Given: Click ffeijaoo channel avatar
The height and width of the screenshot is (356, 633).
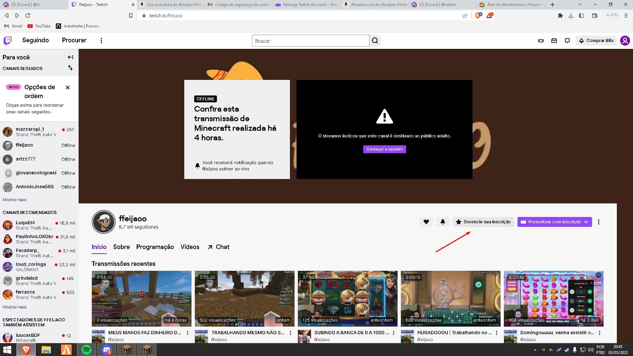Looking at the screenshot, I should [x=104, y=222].
